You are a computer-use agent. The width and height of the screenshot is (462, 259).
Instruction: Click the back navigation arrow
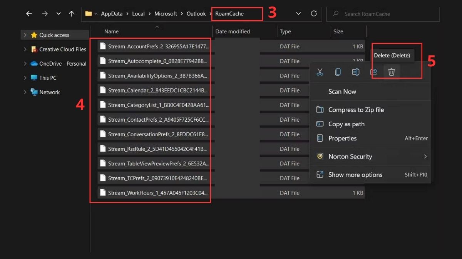(29, 13)
